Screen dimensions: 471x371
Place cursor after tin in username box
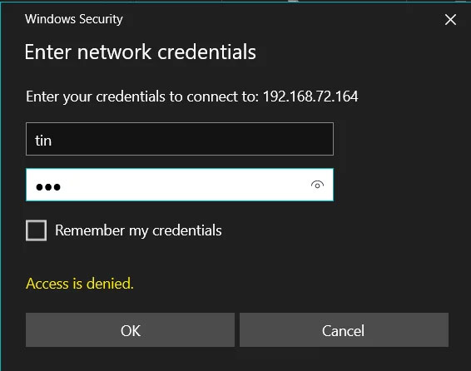pyautogui.click(x=53, y=141)
